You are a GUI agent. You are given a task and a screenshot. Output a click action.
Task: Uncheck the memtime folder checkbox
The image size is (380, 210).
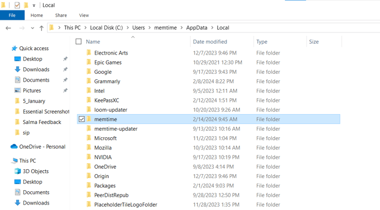pos(82,119)
